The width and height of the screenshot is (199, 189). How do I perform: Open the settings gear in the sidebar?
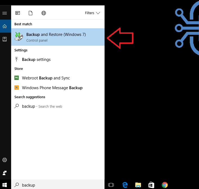(5, 160)
